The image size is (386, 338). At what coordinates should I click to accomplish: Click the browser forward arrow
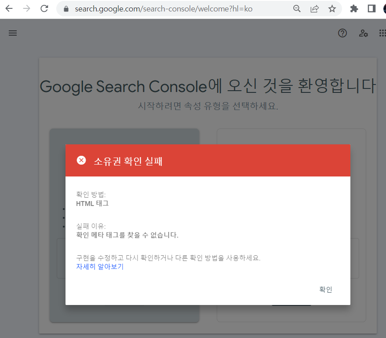(x=26, y=9)
